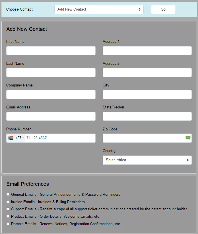Click the Phone Number input area
The image size is (198, 234).
click(60, 138)
